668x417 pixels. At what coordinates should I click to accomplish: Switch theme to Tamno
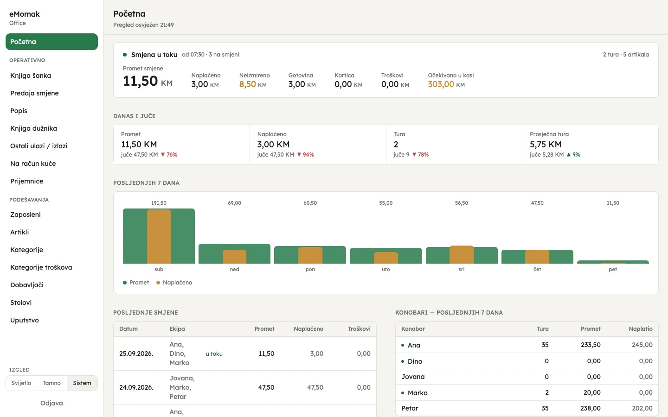tap(51, 383)
